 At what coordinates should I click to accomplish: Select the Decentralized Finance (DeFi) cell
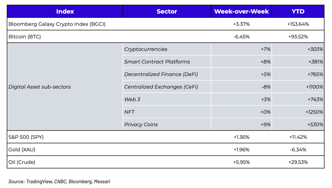(x=161, y=74)
